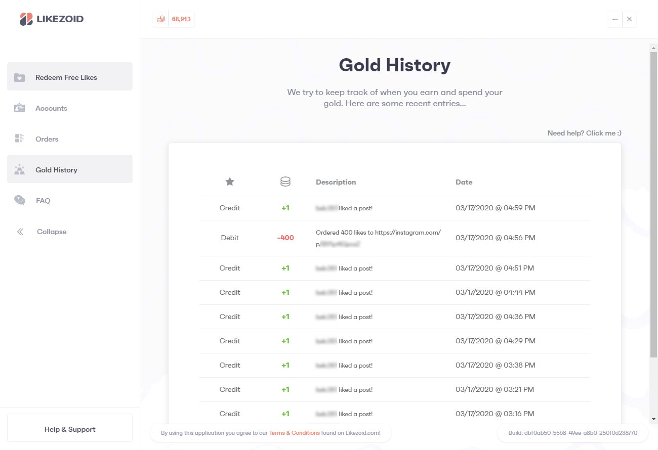The height and width of the screenshot is (450, 658).
Task: Open Help & Support
Action: 70,428
